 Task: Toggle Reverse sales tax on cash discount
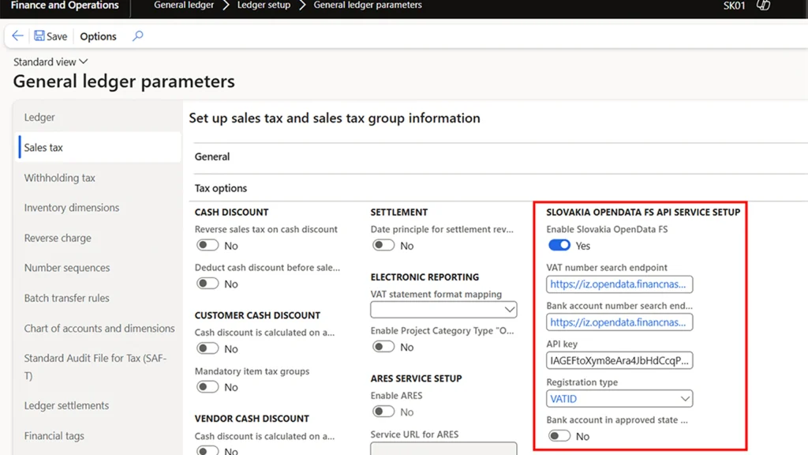click(208, 246)
